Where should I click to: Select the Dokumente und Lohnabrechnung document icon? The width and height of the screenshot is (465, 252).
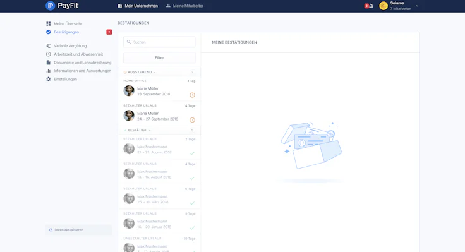pyautogui.click(x=49, y=63)
